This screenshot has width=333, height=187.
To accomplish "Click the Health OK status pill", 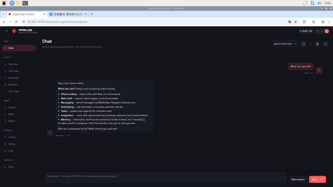I will [306, 31].
